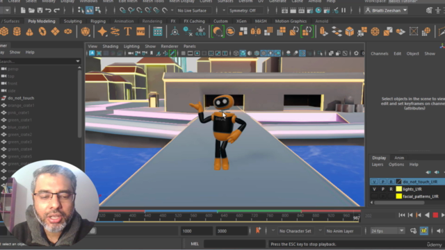Click the Save Scene floppy icon
445x250 pixels.
pos(40,10)
